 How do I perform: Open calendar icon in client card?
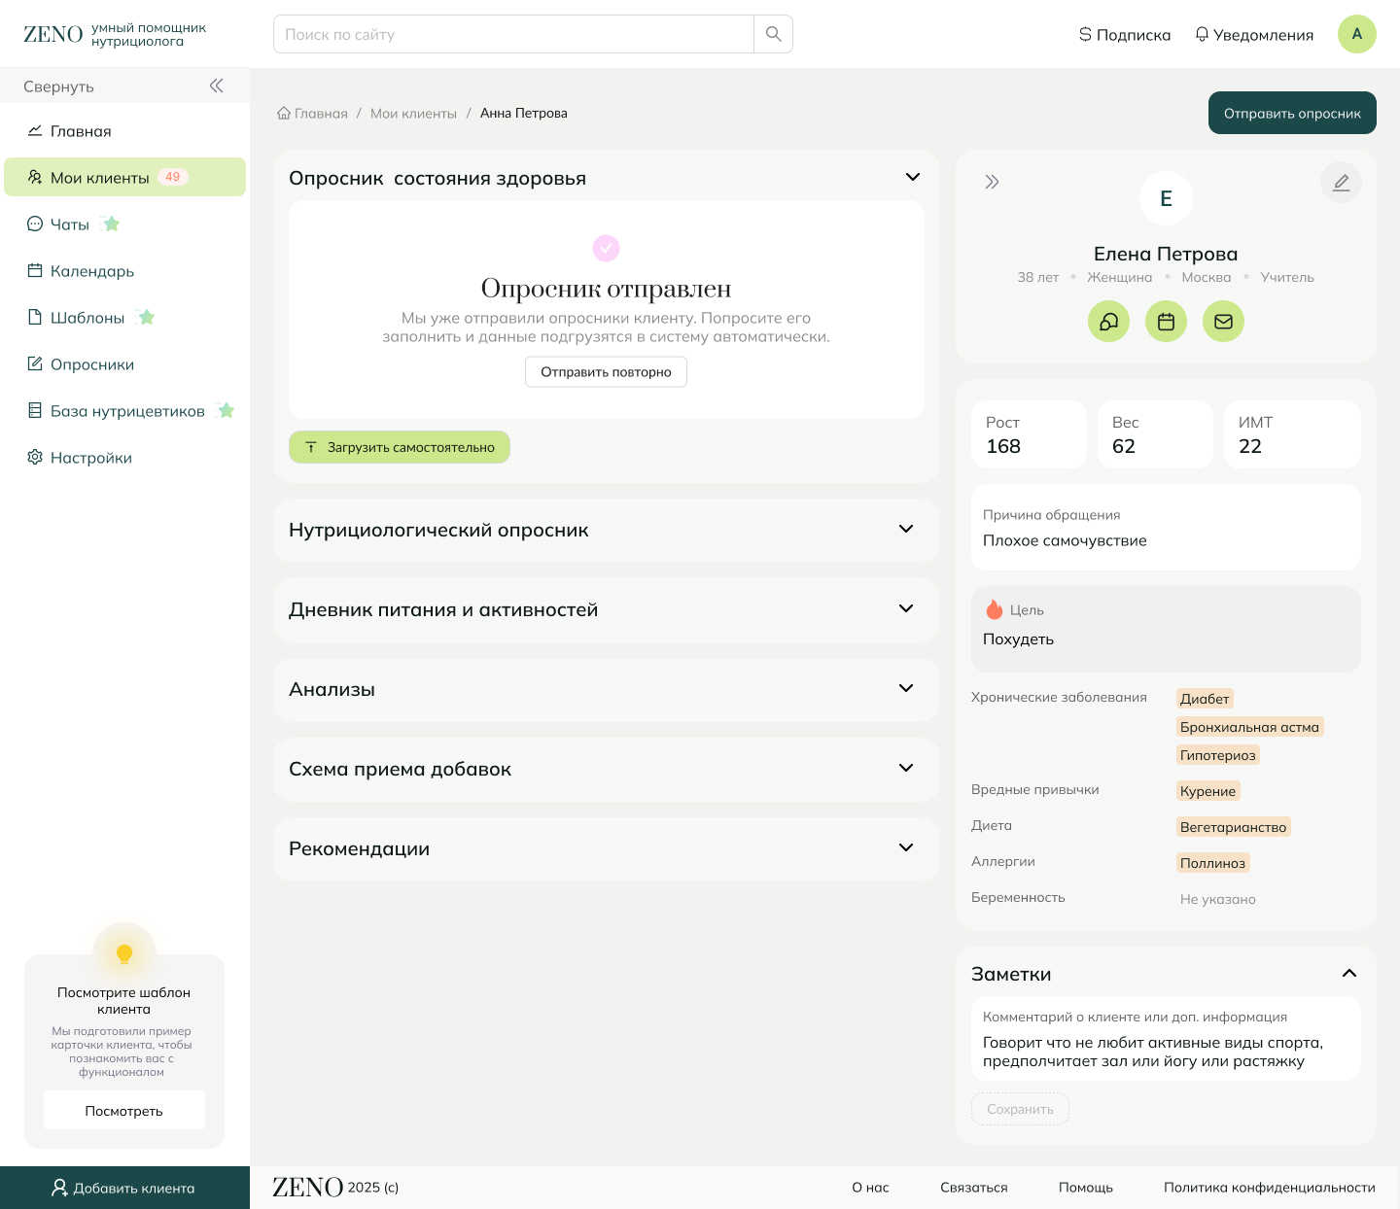(x=1166, y=322)
